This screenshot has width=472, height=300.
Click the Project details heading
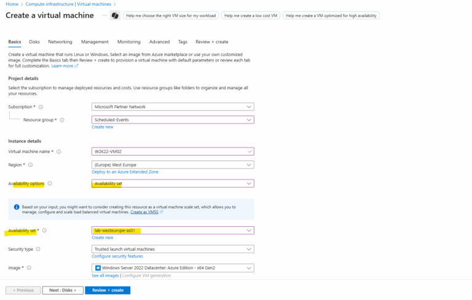(x=23, y=79)
